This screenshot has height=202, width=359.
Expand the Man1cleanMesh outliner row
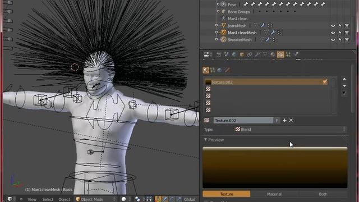tap(217, 33)
